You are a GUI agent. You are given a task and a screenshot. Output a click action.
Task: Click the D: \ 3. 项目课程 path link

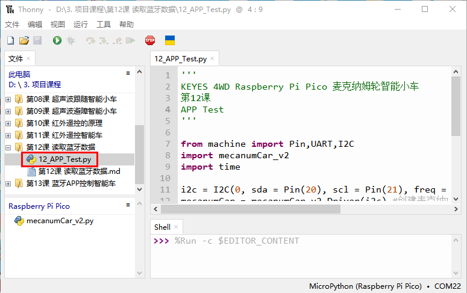point(34,84)
